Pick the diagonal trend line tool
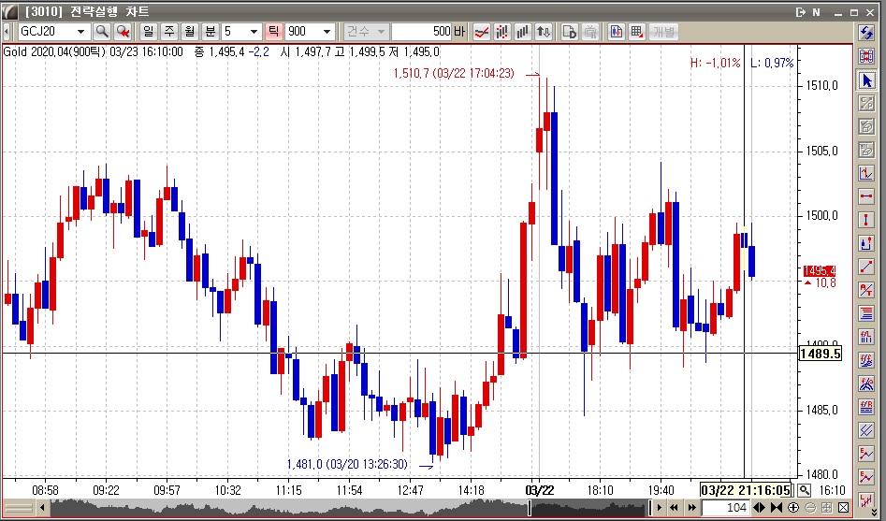Screen dimensions: 886x521 point(866,266)
